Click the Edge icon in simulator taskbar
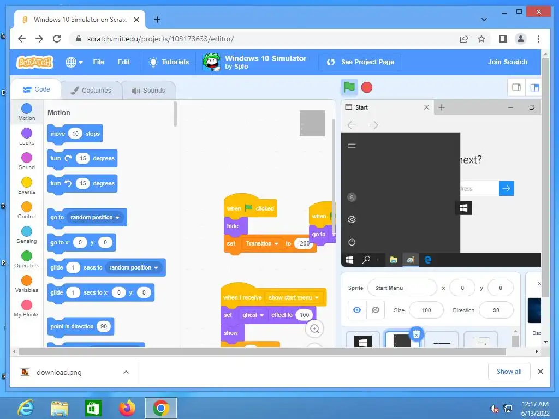 click(428, 260)
